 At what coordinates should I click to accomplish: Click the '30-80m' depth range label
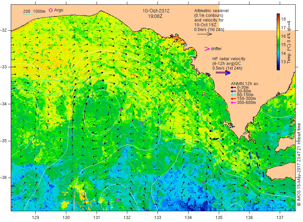[244, 91]
